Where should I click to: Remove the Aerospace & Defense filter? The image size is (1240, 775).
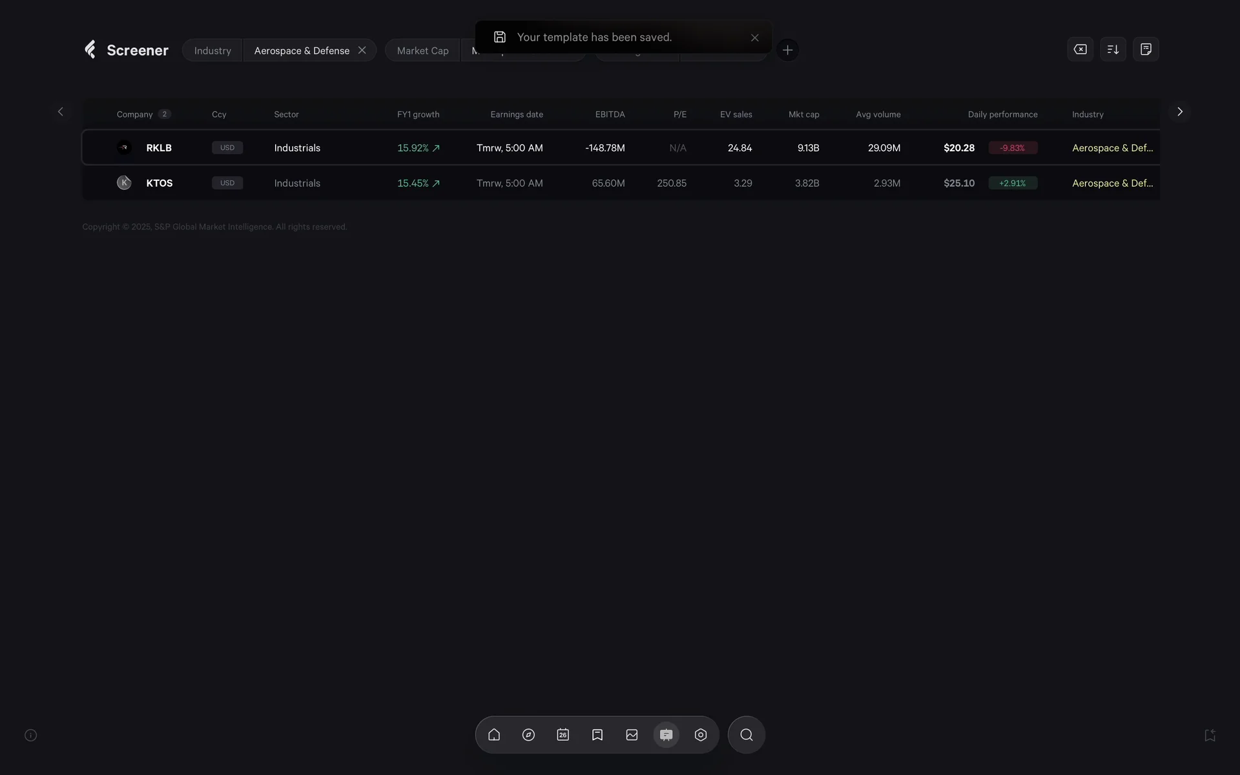click(x=362, y=50)
